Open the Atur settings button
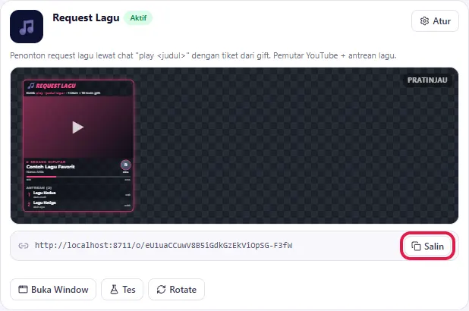The width and height of the screenshot is (469, 311). [435, 21]
